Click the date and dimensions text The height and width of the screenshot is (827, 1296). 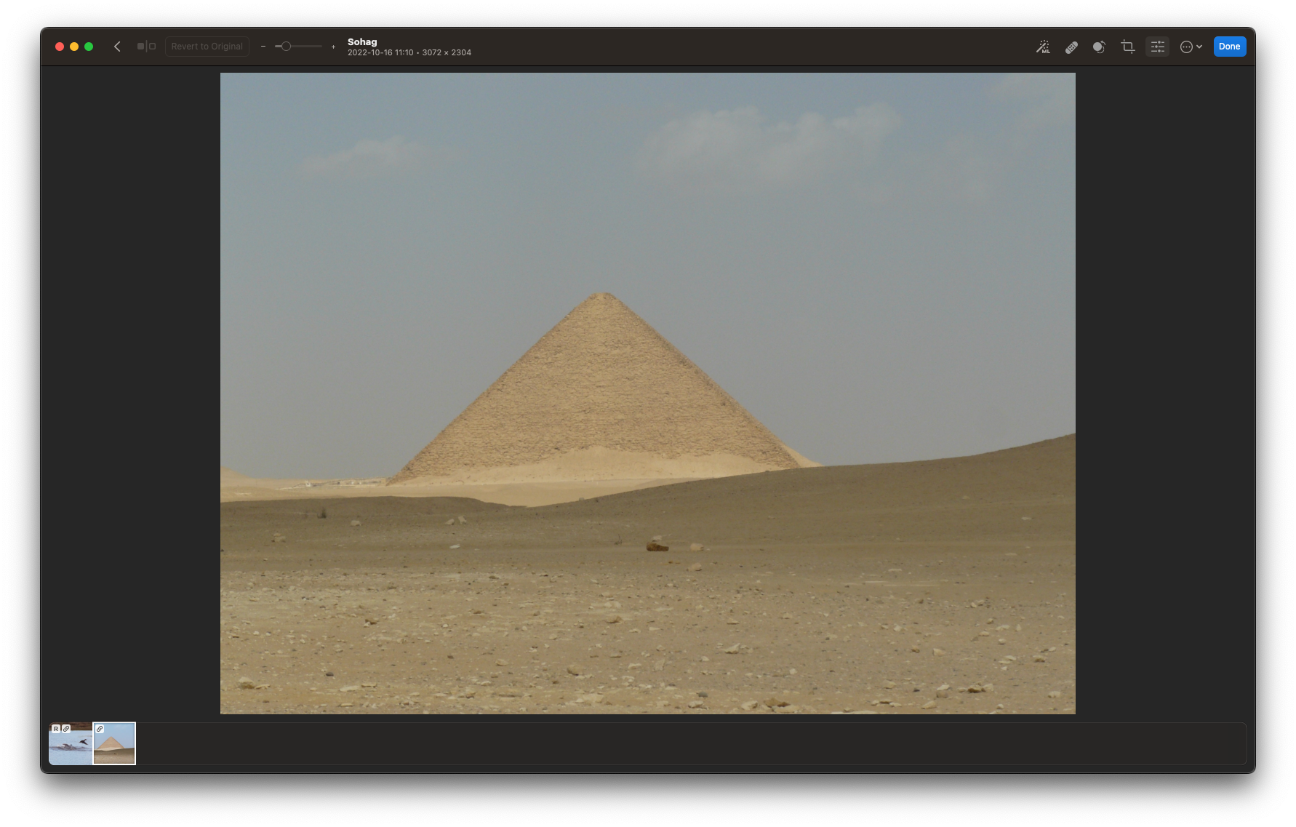pos(409,52)
